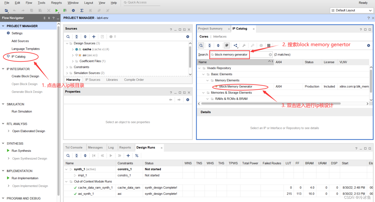Switch to Tcl Console tab
Viewport: 375px width, 202px height.
pyautogui.click(x=74, y=147)
